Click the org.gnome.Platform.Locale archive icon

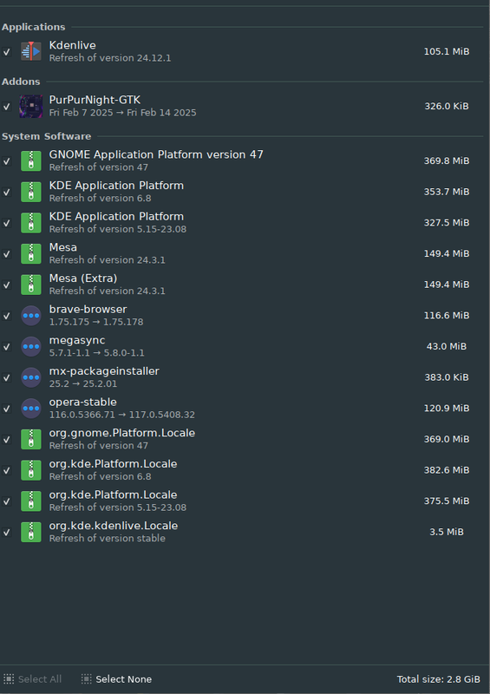pyautogui.click(x=31, y=439)
